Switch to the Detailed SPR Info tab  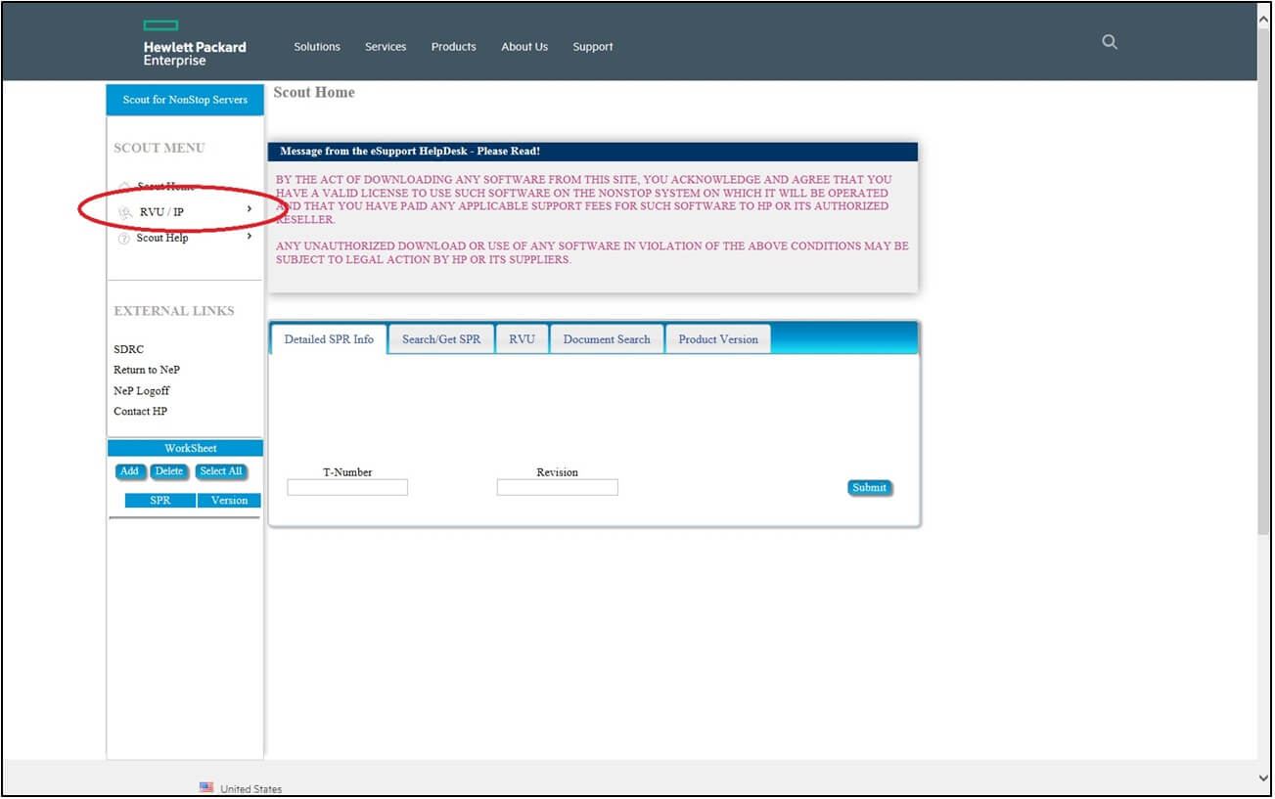click(x=329, y=339)
